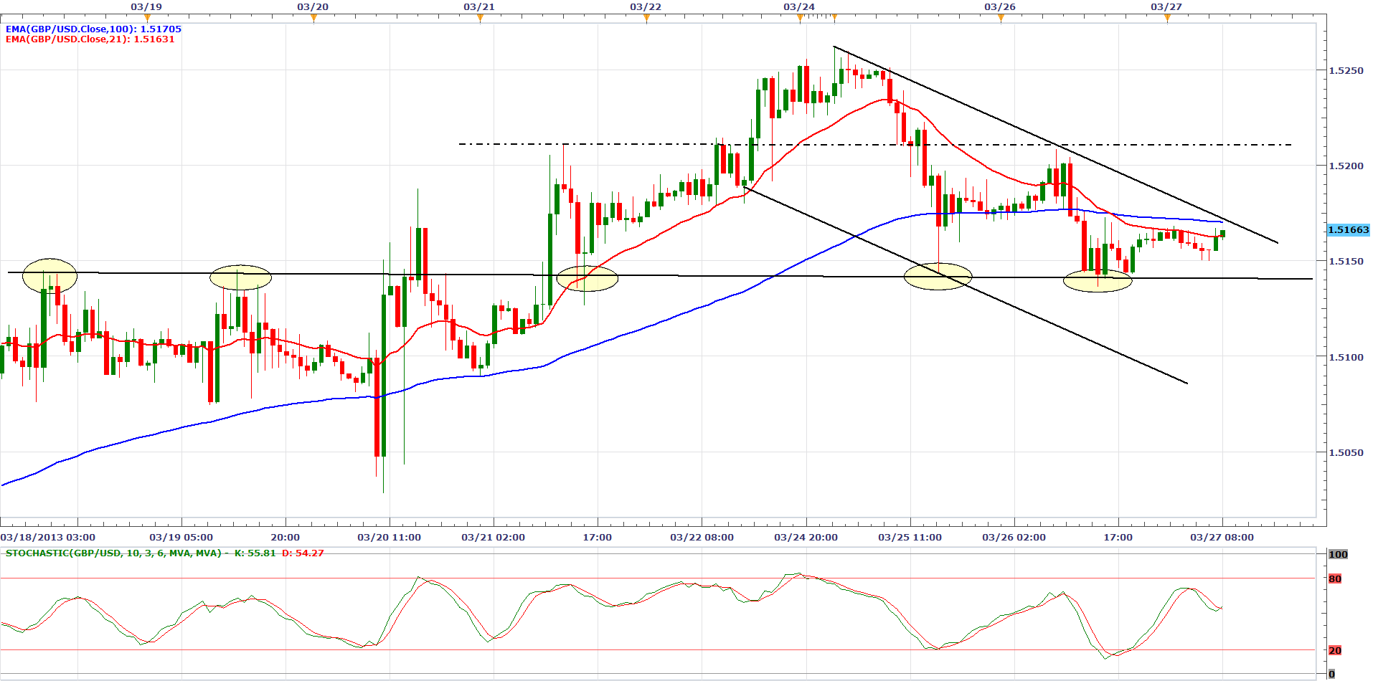Select the second yellow ellipse from left
This screenshot has width=1373, height=681.
(x=240, y=277)
